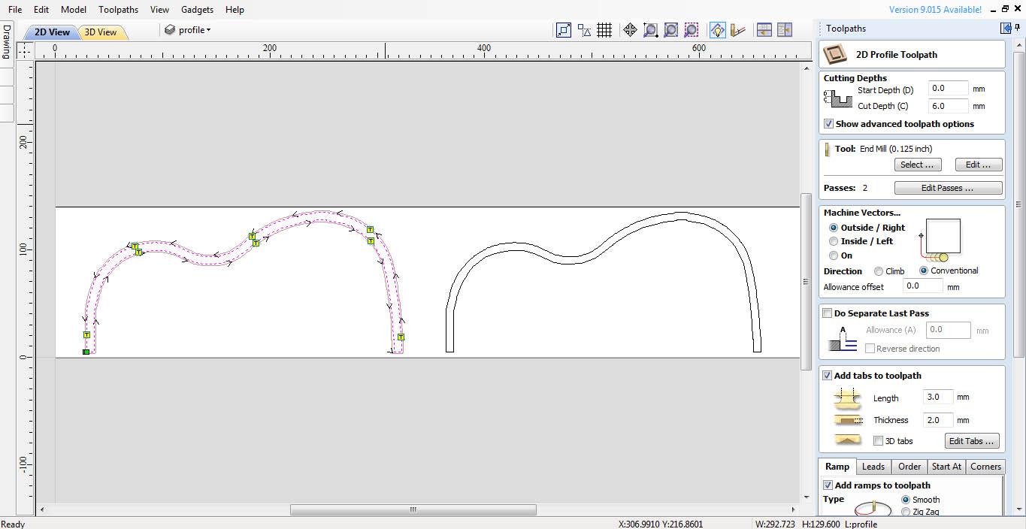Enable the 3D tabs checkbox

pyautogui.click(x=878, y=441)
